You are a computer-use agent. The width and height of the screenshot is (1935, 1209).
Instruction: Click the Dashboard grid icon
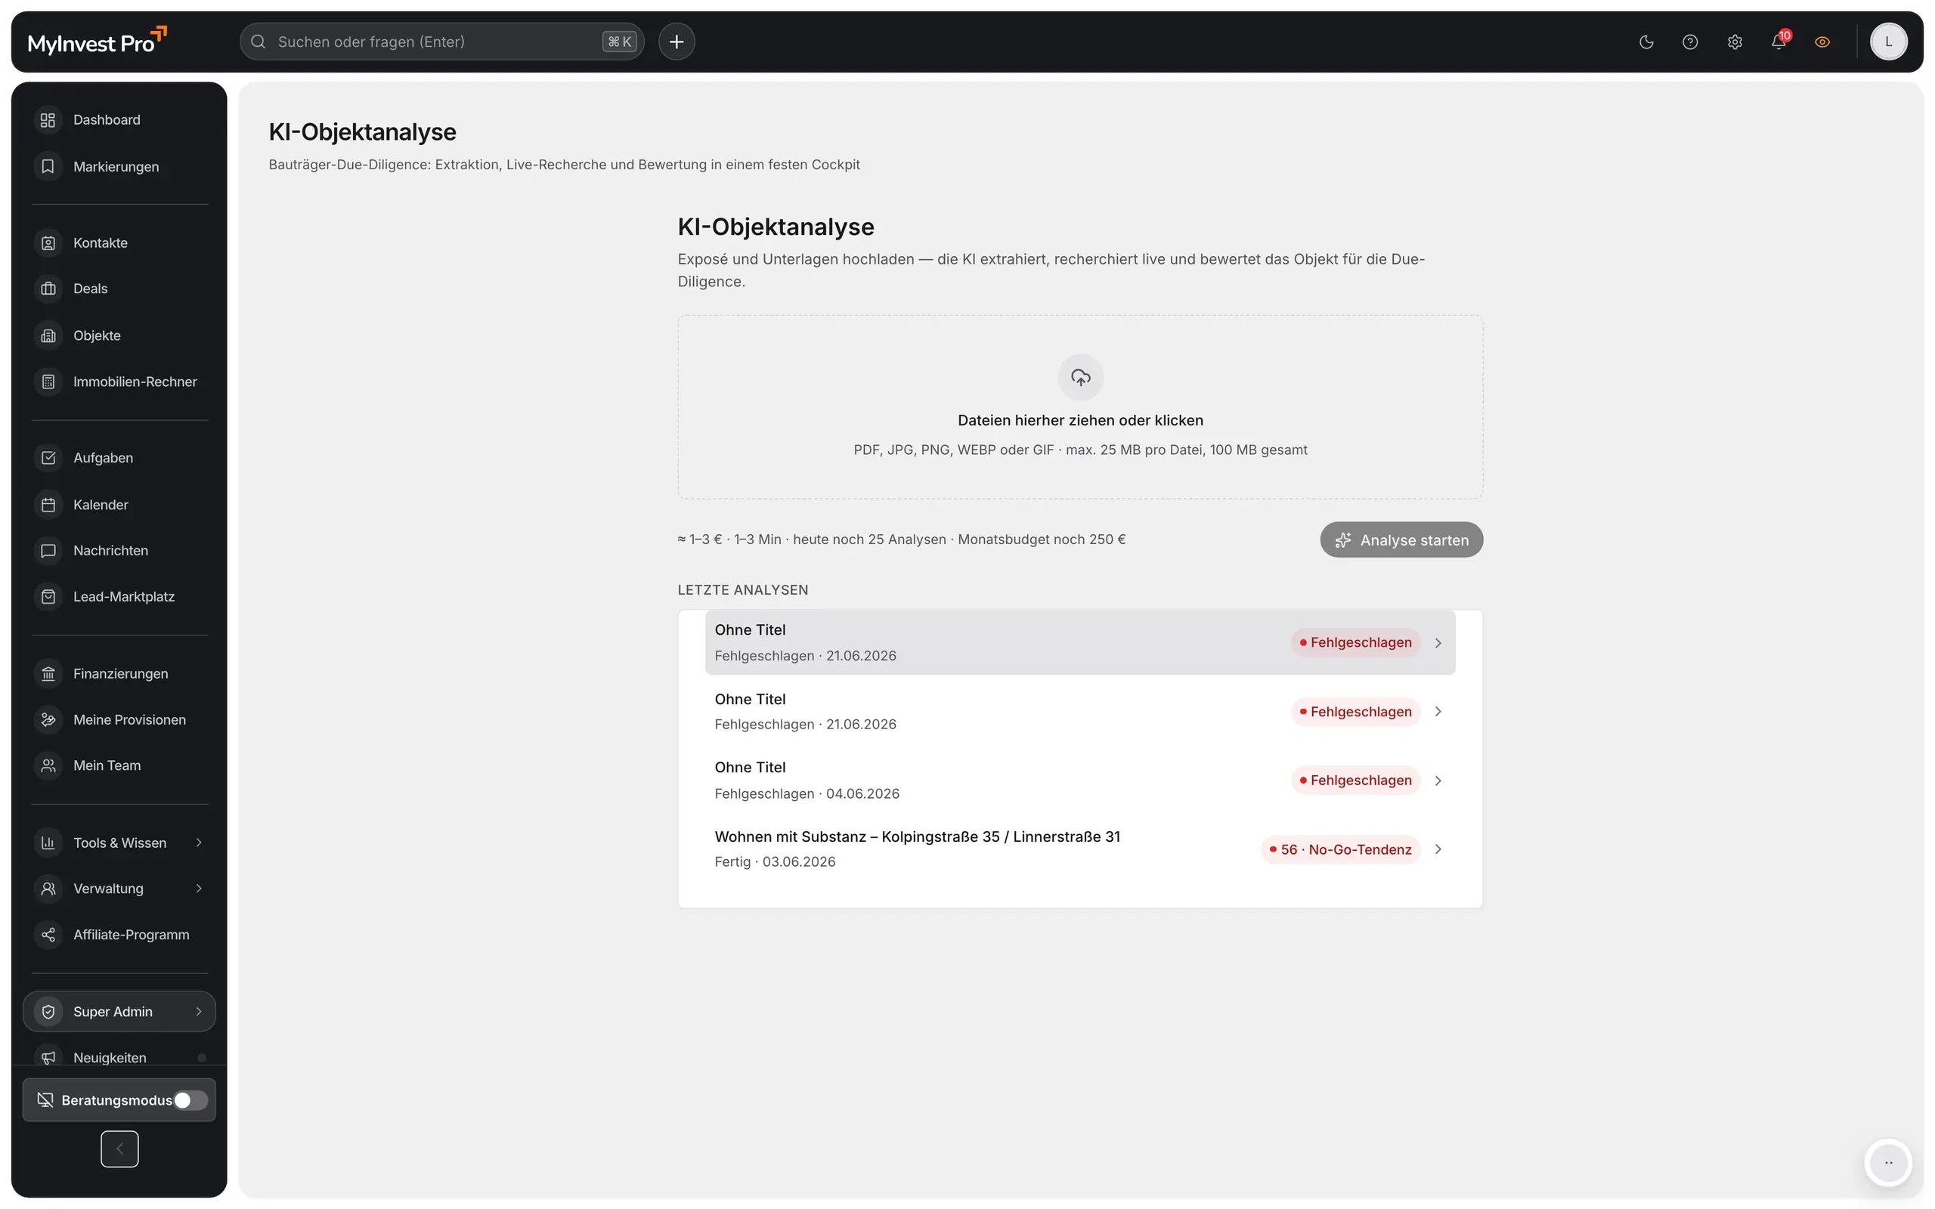(x=48, y=120)
